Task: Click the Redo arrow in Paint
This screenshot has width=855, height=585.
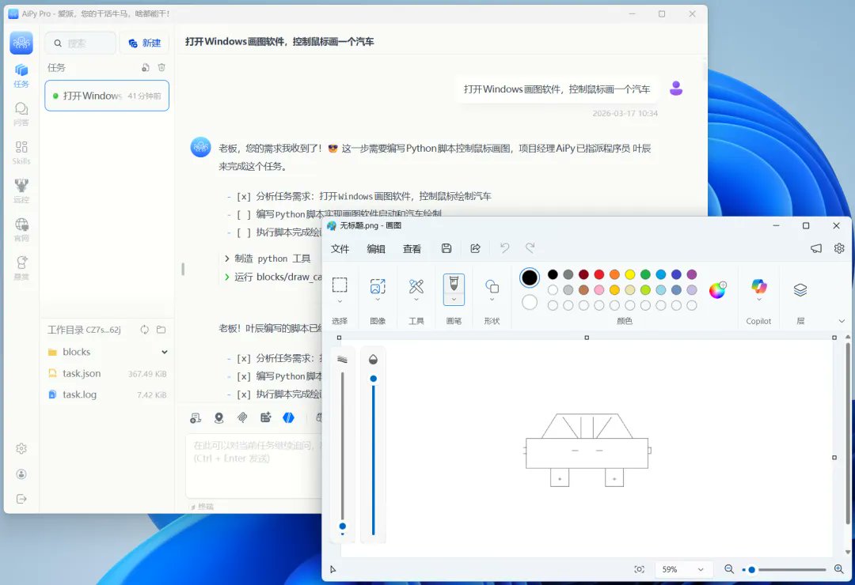Action: click(530, 248)
